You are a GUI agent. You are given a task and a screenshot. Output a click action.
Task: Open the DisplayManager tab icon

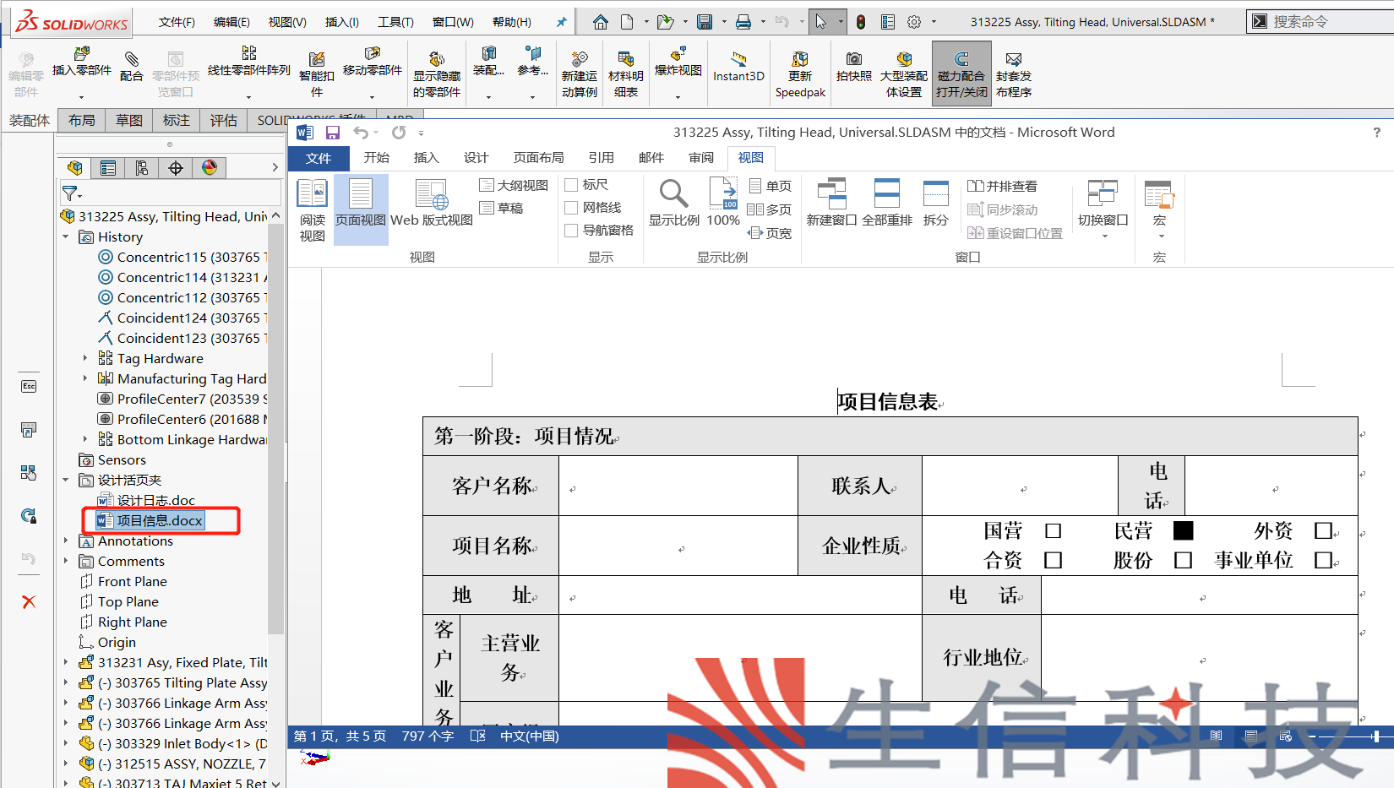tap(210, 168)
